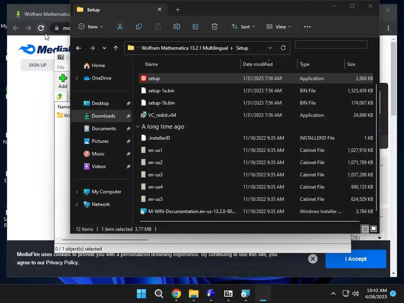Go up one folder level
Image resolution: width=404 pixels, height=303 pixels.
point(116,48)
